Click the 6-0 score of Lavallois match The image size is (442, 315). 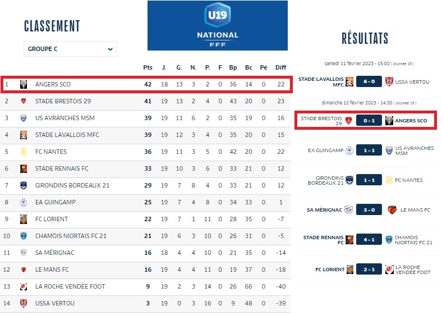click(x=369, y=81)
